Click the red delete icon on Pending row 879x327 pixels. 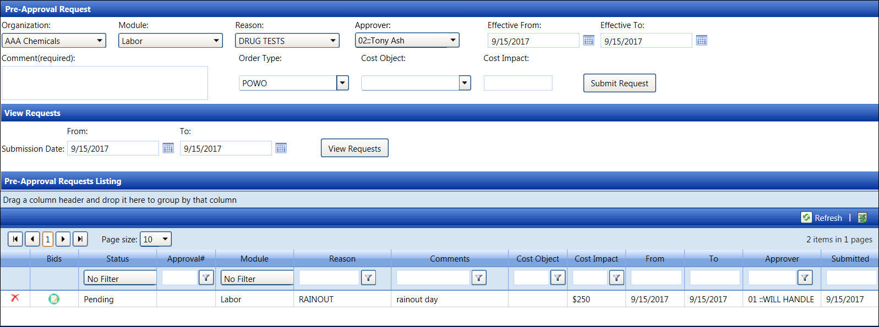pyautogui.click(x=15, y=298)
